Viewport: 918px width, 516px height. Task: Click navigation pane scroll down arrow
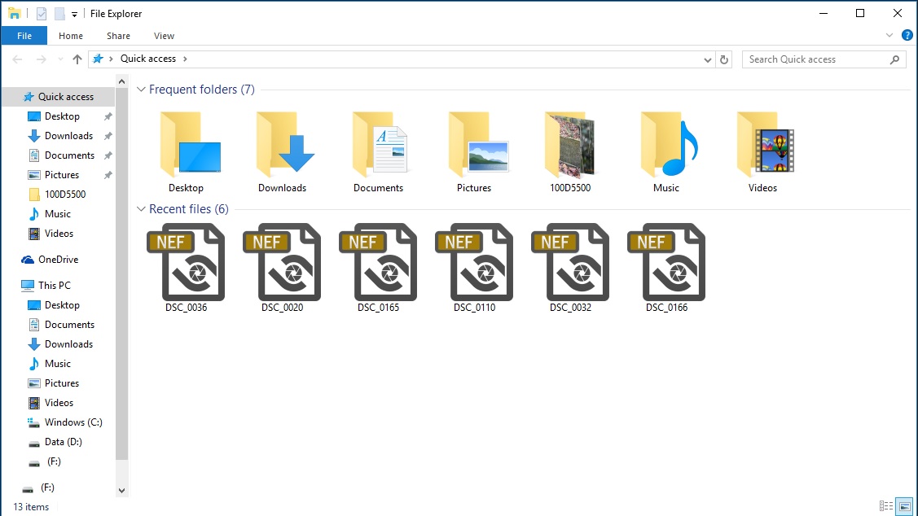point(122,491)
